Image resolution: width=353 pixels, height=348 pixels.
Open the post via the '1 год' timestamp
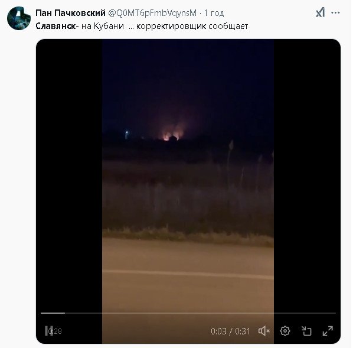[x=214, y=13]
